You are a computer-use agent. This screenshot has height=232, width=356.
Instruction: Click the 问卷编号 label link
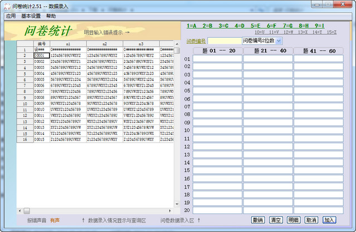(x=196, y=41)
